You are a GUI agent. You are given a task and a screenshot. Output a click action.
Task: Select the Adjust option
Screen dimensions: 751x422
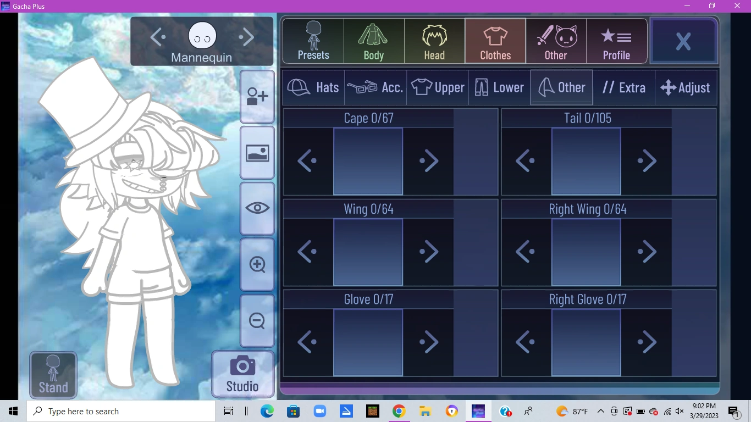pos(686,87)
